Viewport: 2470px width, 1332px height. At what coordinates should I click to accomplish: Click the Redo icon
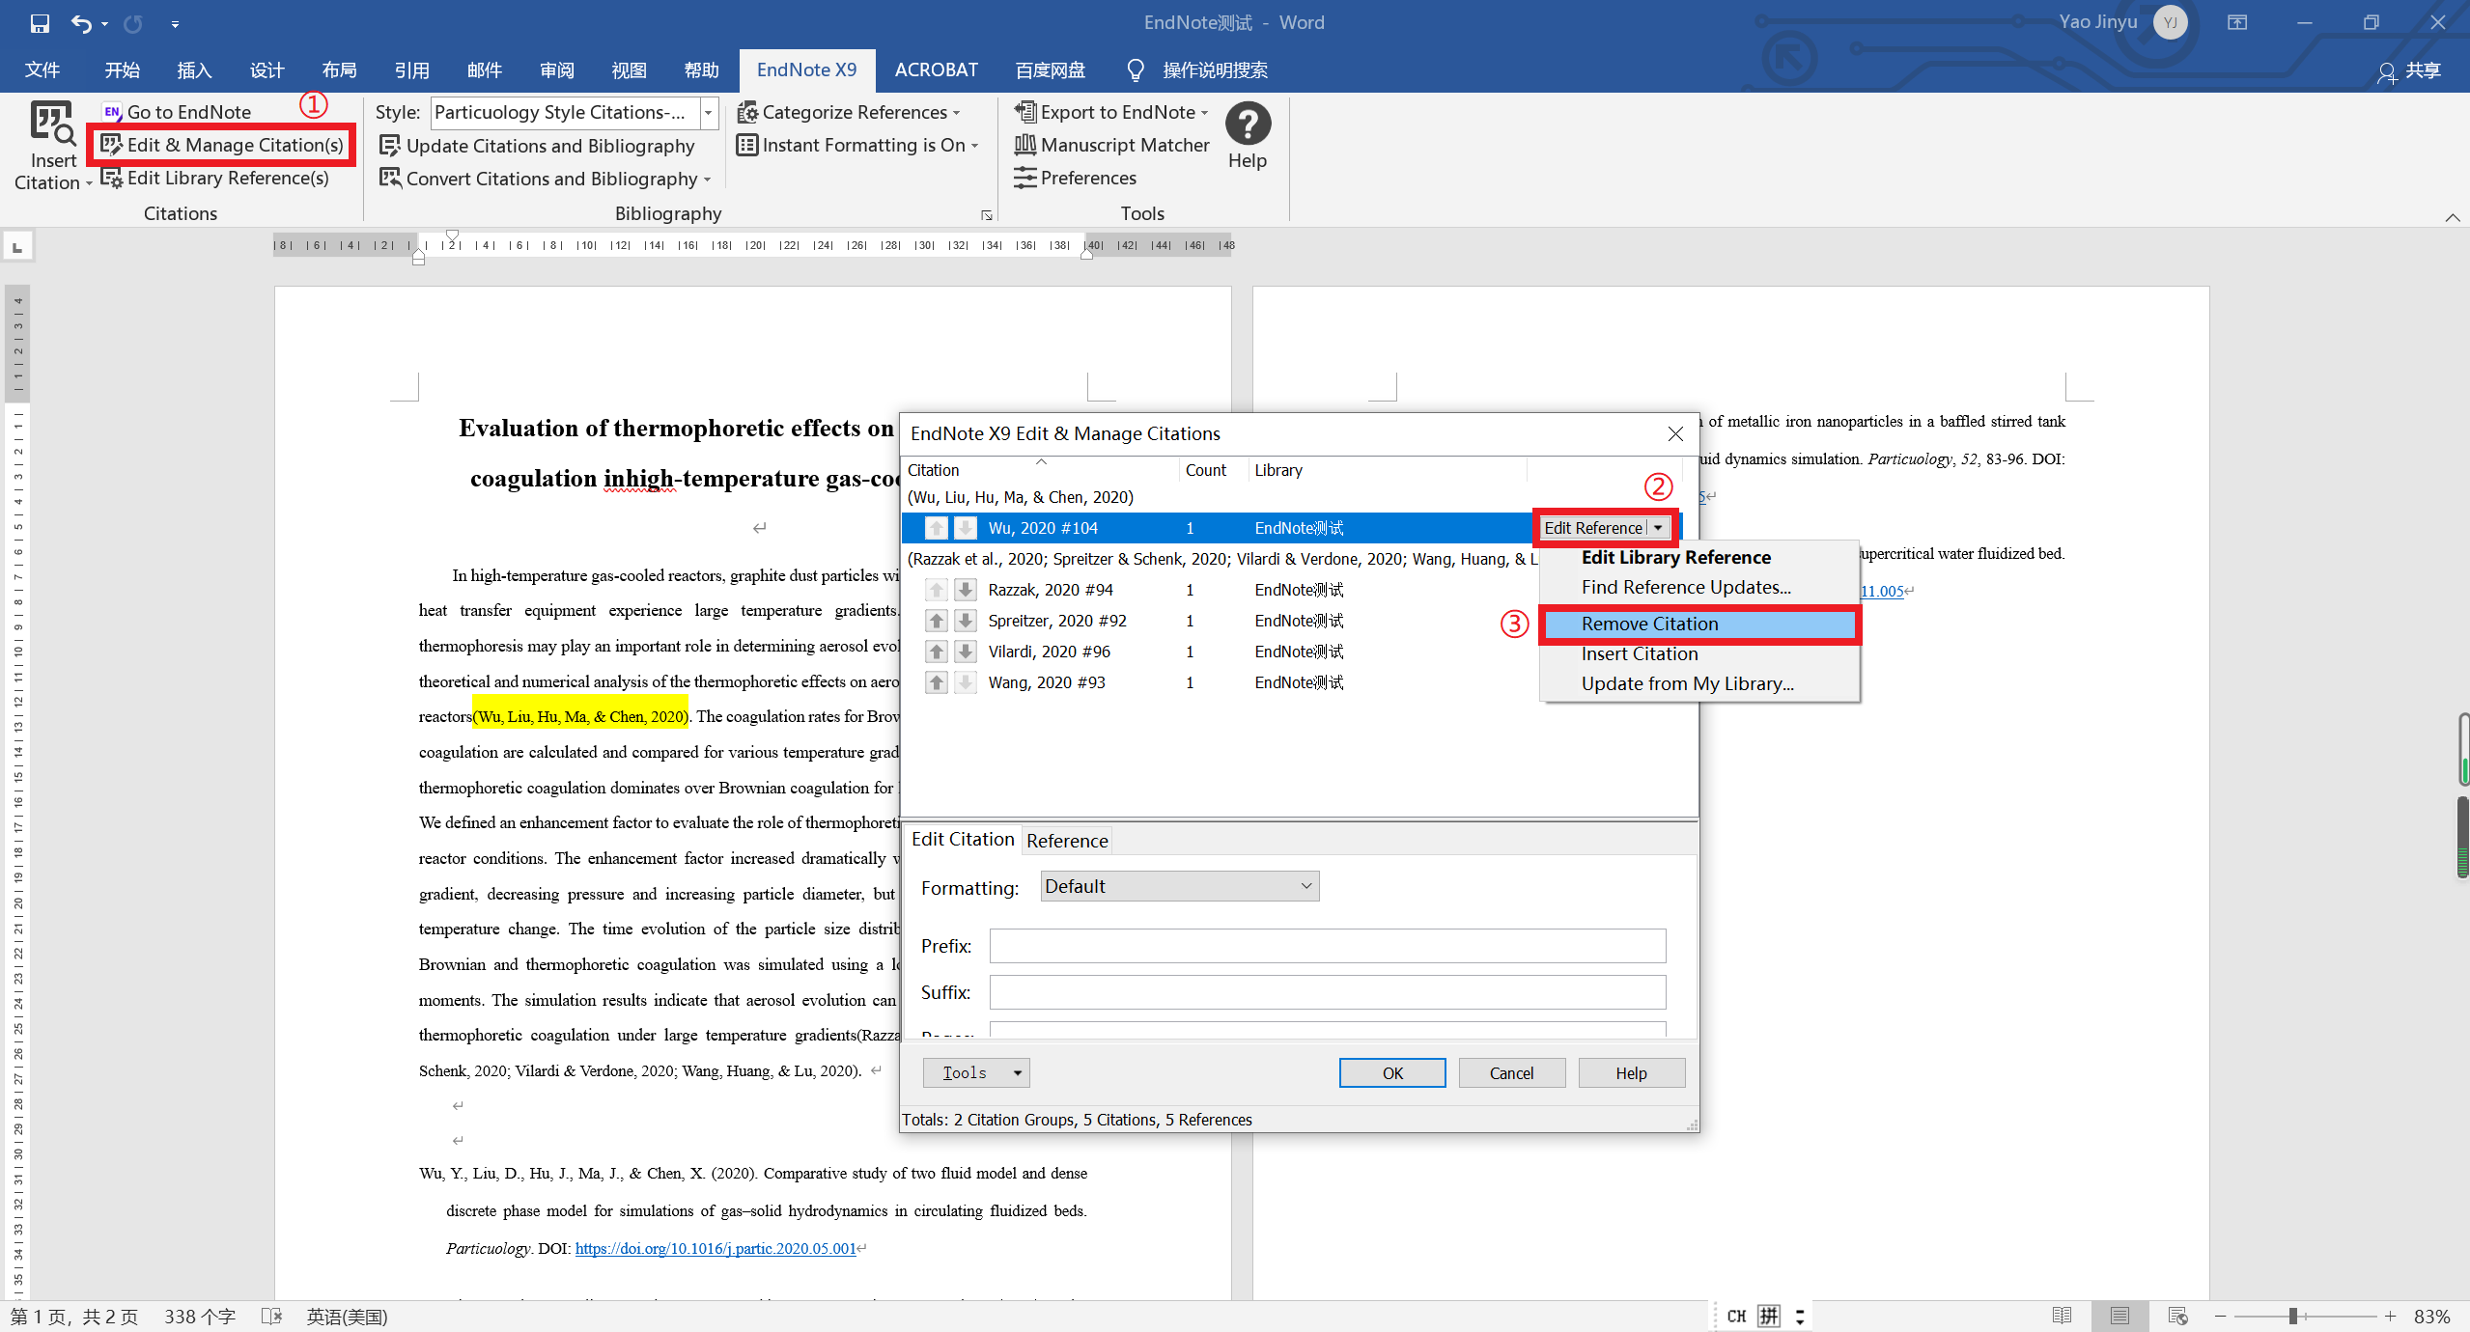click(x=133, y=23)
